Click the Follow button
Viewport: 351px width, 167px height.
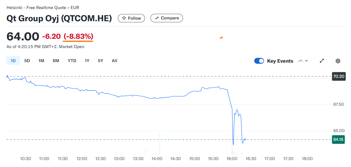pos(131,18)
